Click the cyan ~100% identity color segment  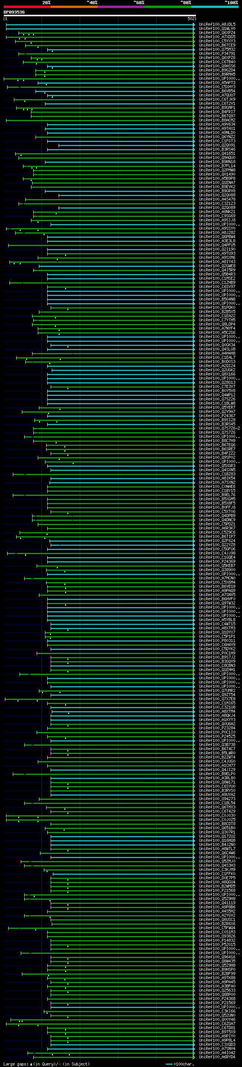[x=215, y=7]
